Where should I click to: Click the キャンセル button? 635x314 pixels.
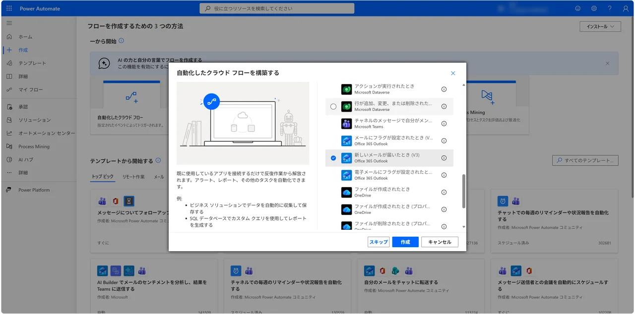[x=440, y=242]
